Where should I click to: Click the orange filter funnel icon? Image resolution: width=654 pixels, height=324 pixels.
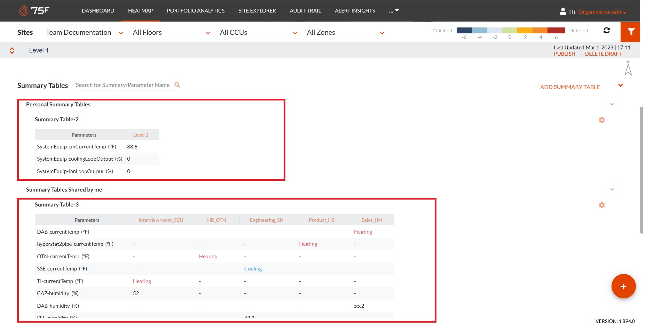tap(630, 32)
